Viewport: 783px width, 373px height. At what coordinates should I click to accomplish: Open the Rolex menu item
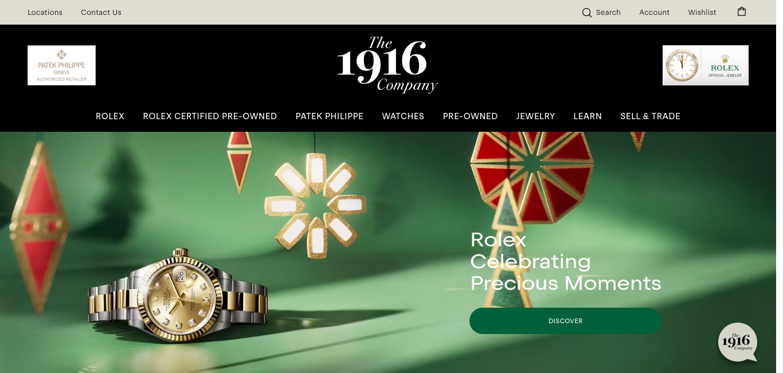(110, 116)
